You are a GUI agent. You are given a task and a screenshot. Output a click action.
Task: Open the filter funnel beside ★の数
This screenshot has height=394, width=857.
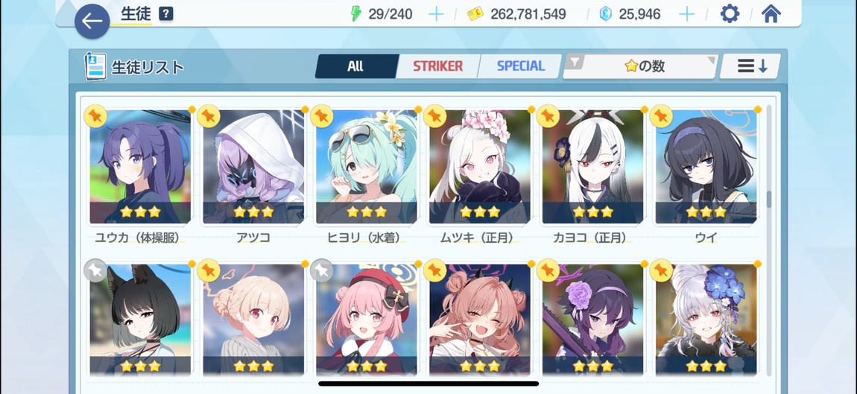574,63
